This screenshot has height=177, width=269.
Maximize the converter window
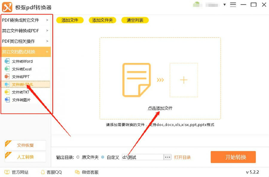coord(253,4)
